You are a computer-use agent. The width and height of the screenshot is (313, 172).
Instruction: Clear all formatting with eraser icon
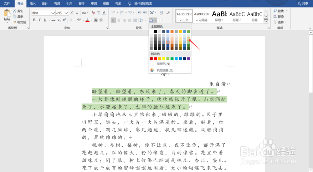(93, 13)
